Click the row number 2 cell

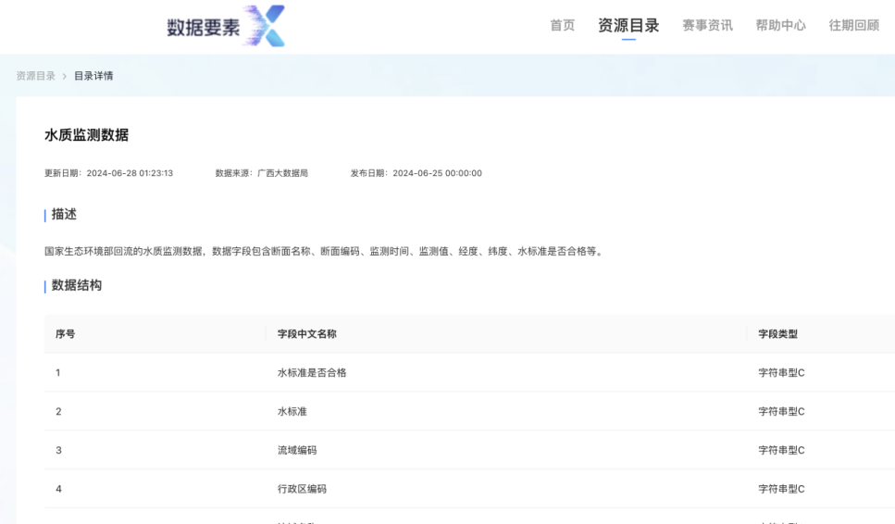click(58, 412)
